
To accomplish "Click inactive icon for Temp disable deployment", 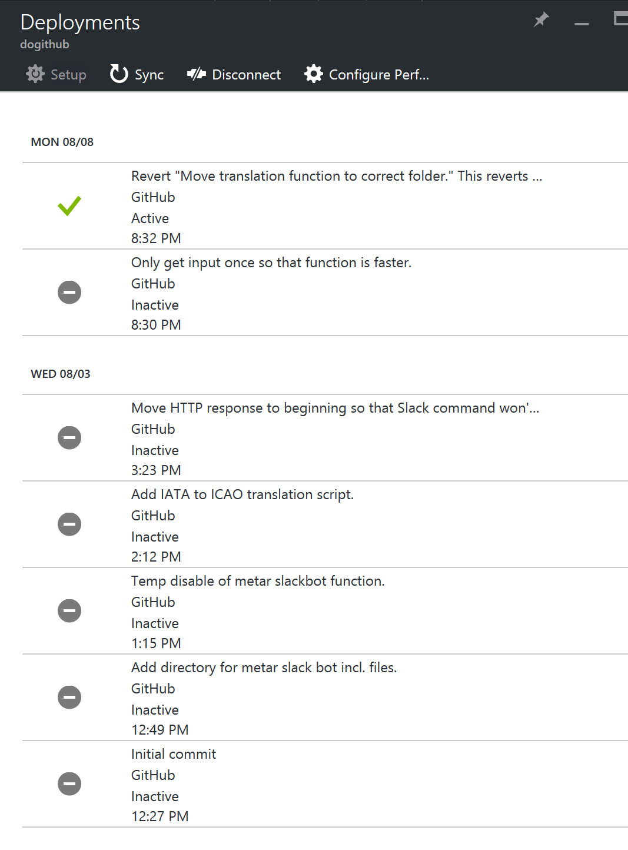I will (x=69, y=611).
